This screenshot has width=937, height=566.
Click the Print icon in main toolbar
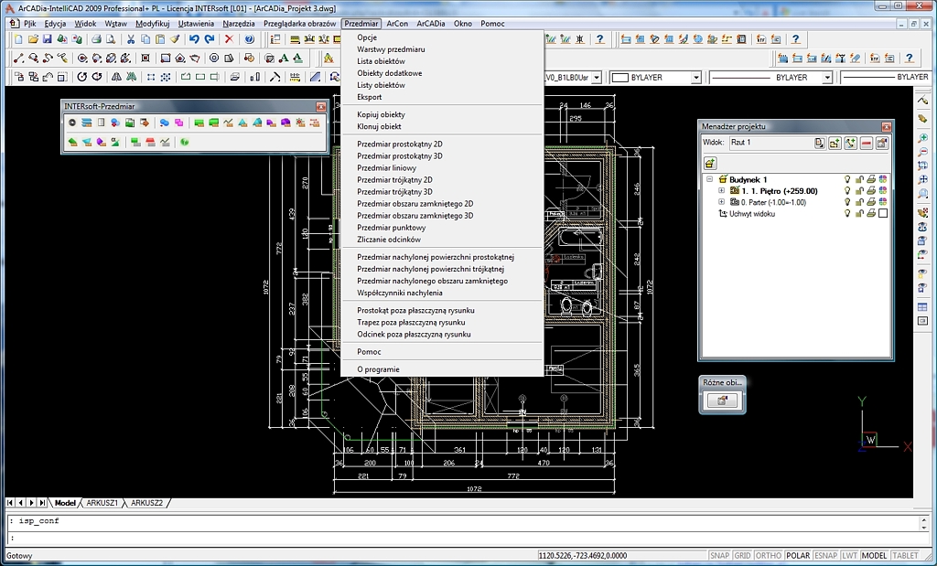click(x=96, y=39)
